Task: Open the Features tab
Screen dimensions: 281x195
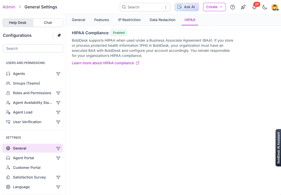Action: (x=101, y=20)
